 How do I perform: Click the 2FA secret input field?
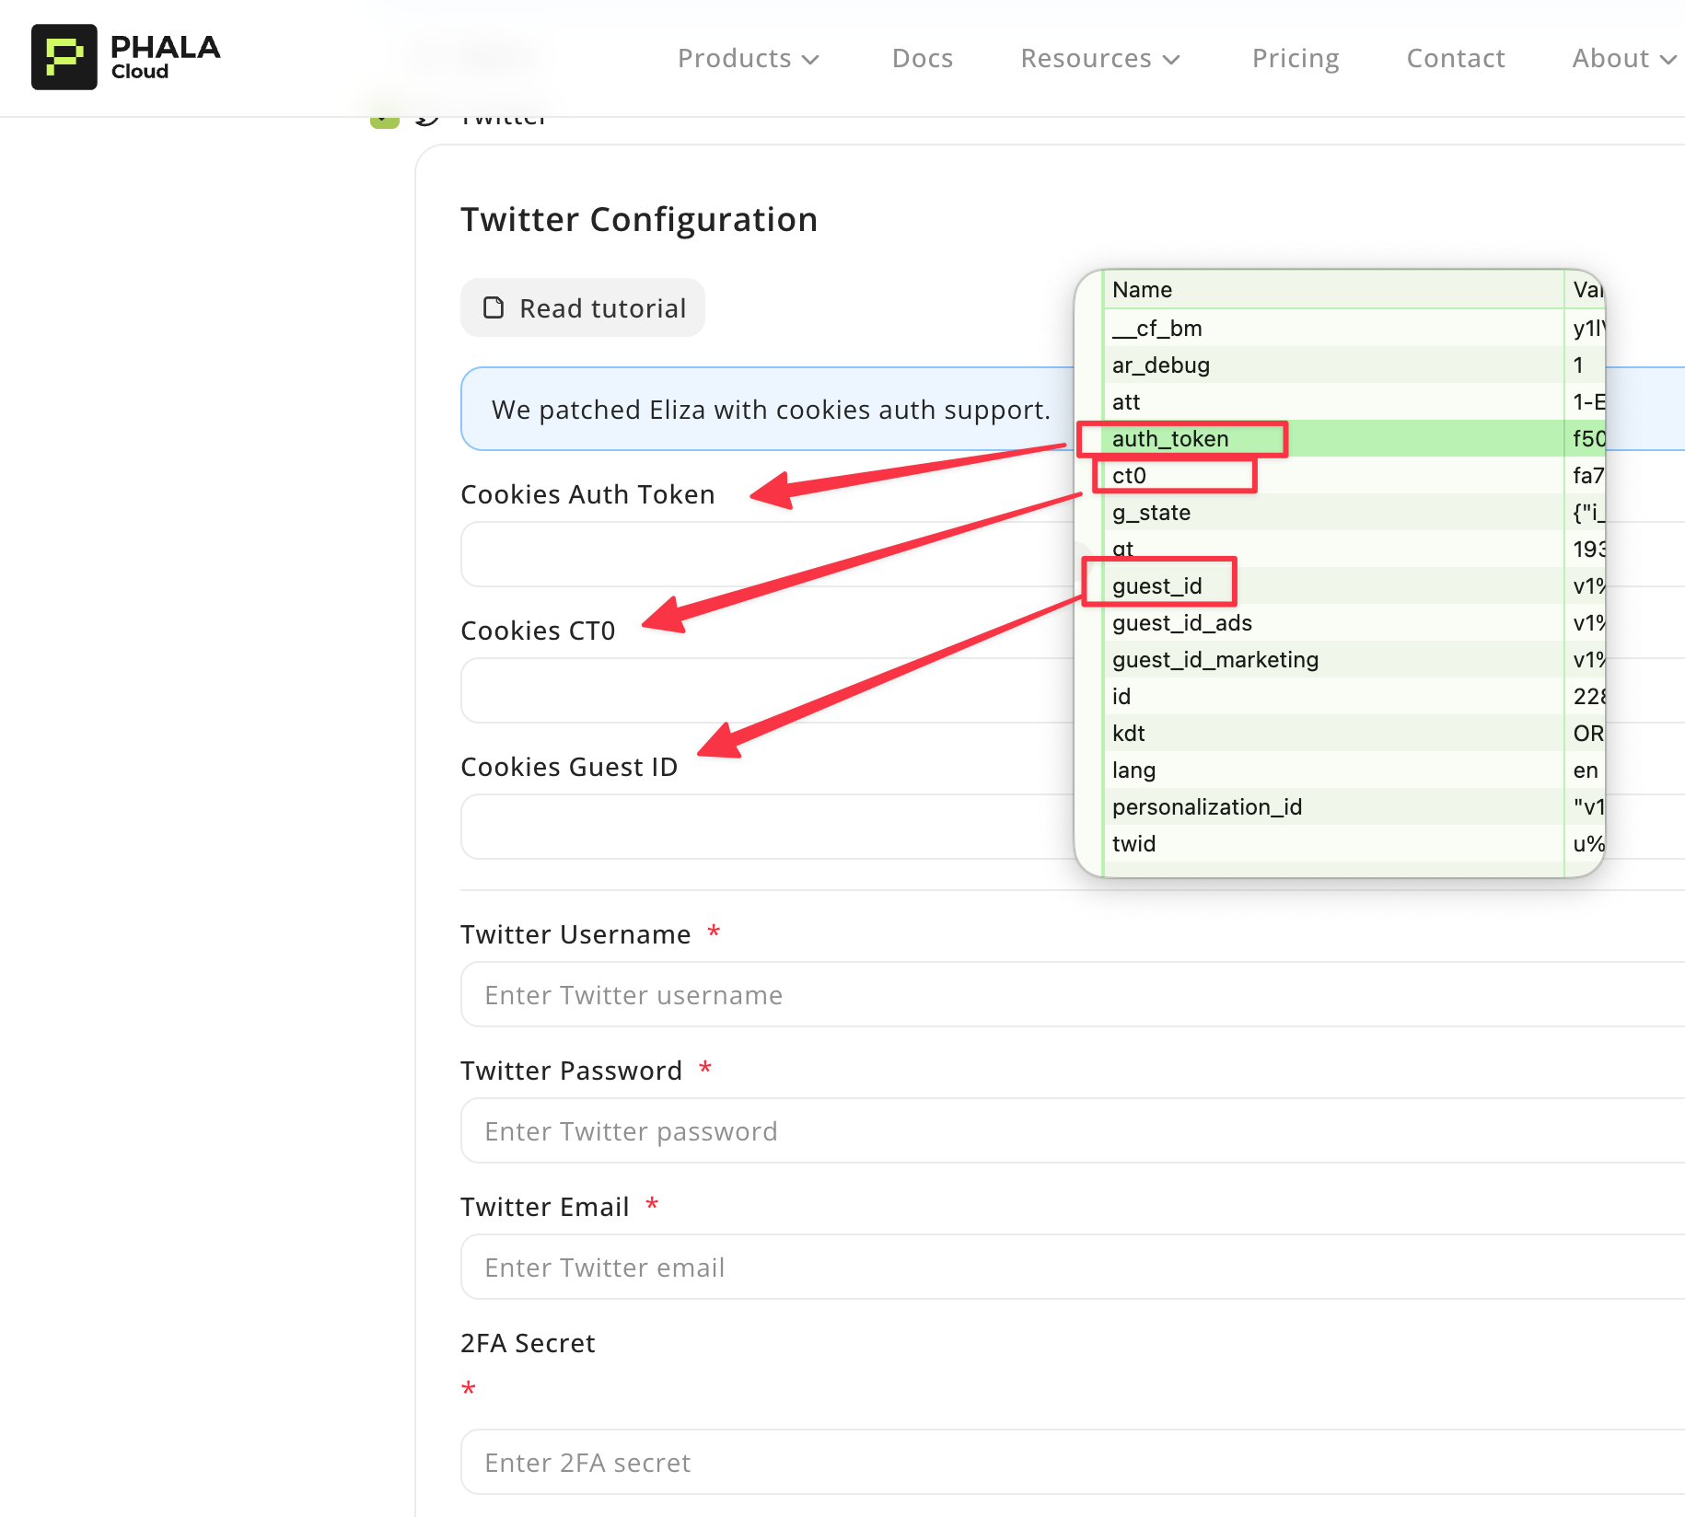pyautogui.click(x=1073, y=1462)
